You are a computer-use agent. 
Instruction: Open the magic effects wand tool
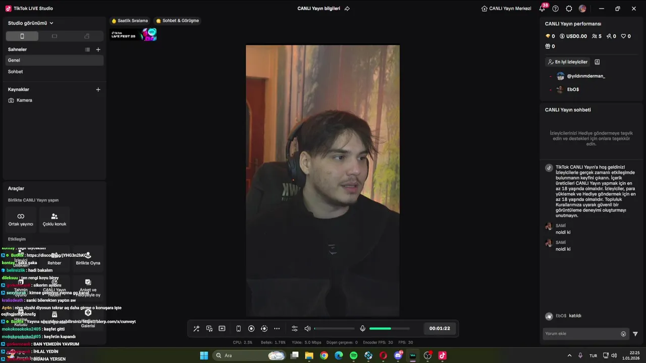click(196, 329)
